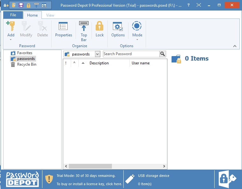Click the Password Depot logo in status bar
The width and height of the screenshot is (242, 189).
click(x=22, y=179)
